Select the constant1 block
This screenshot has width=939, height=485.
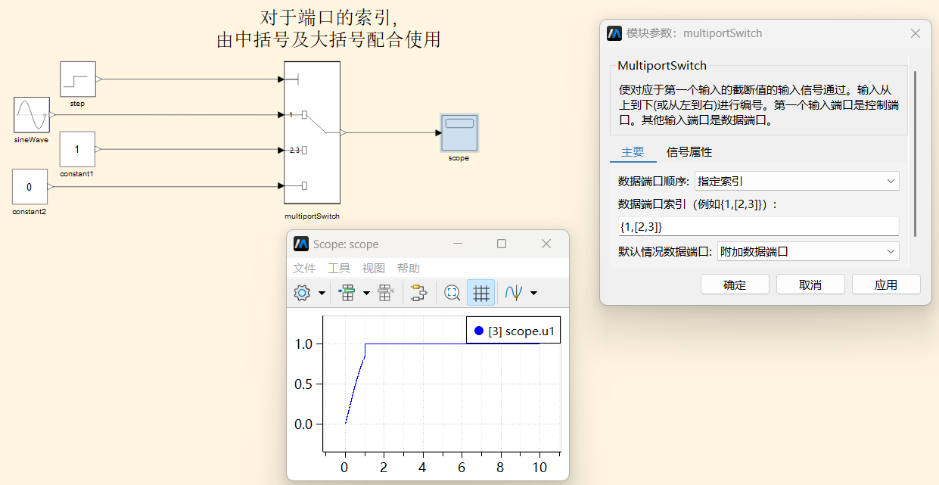77,149
